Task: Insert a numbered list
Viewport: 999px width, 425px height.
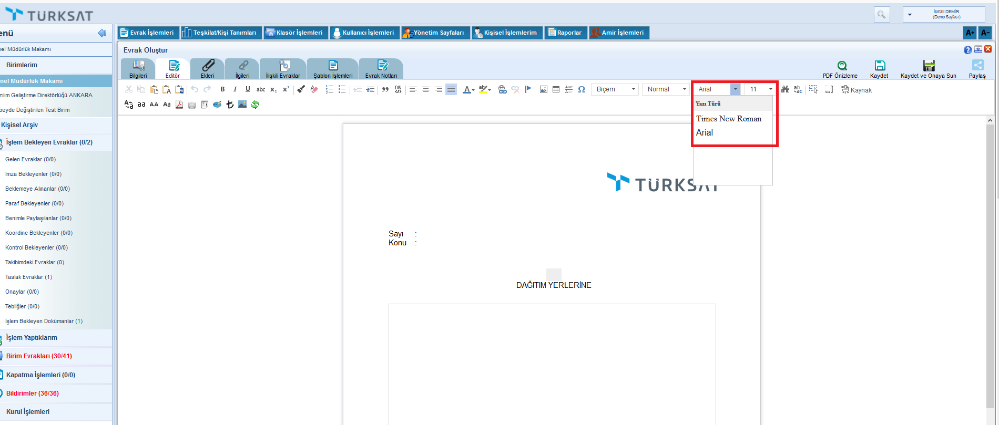Action: point(330,89)
